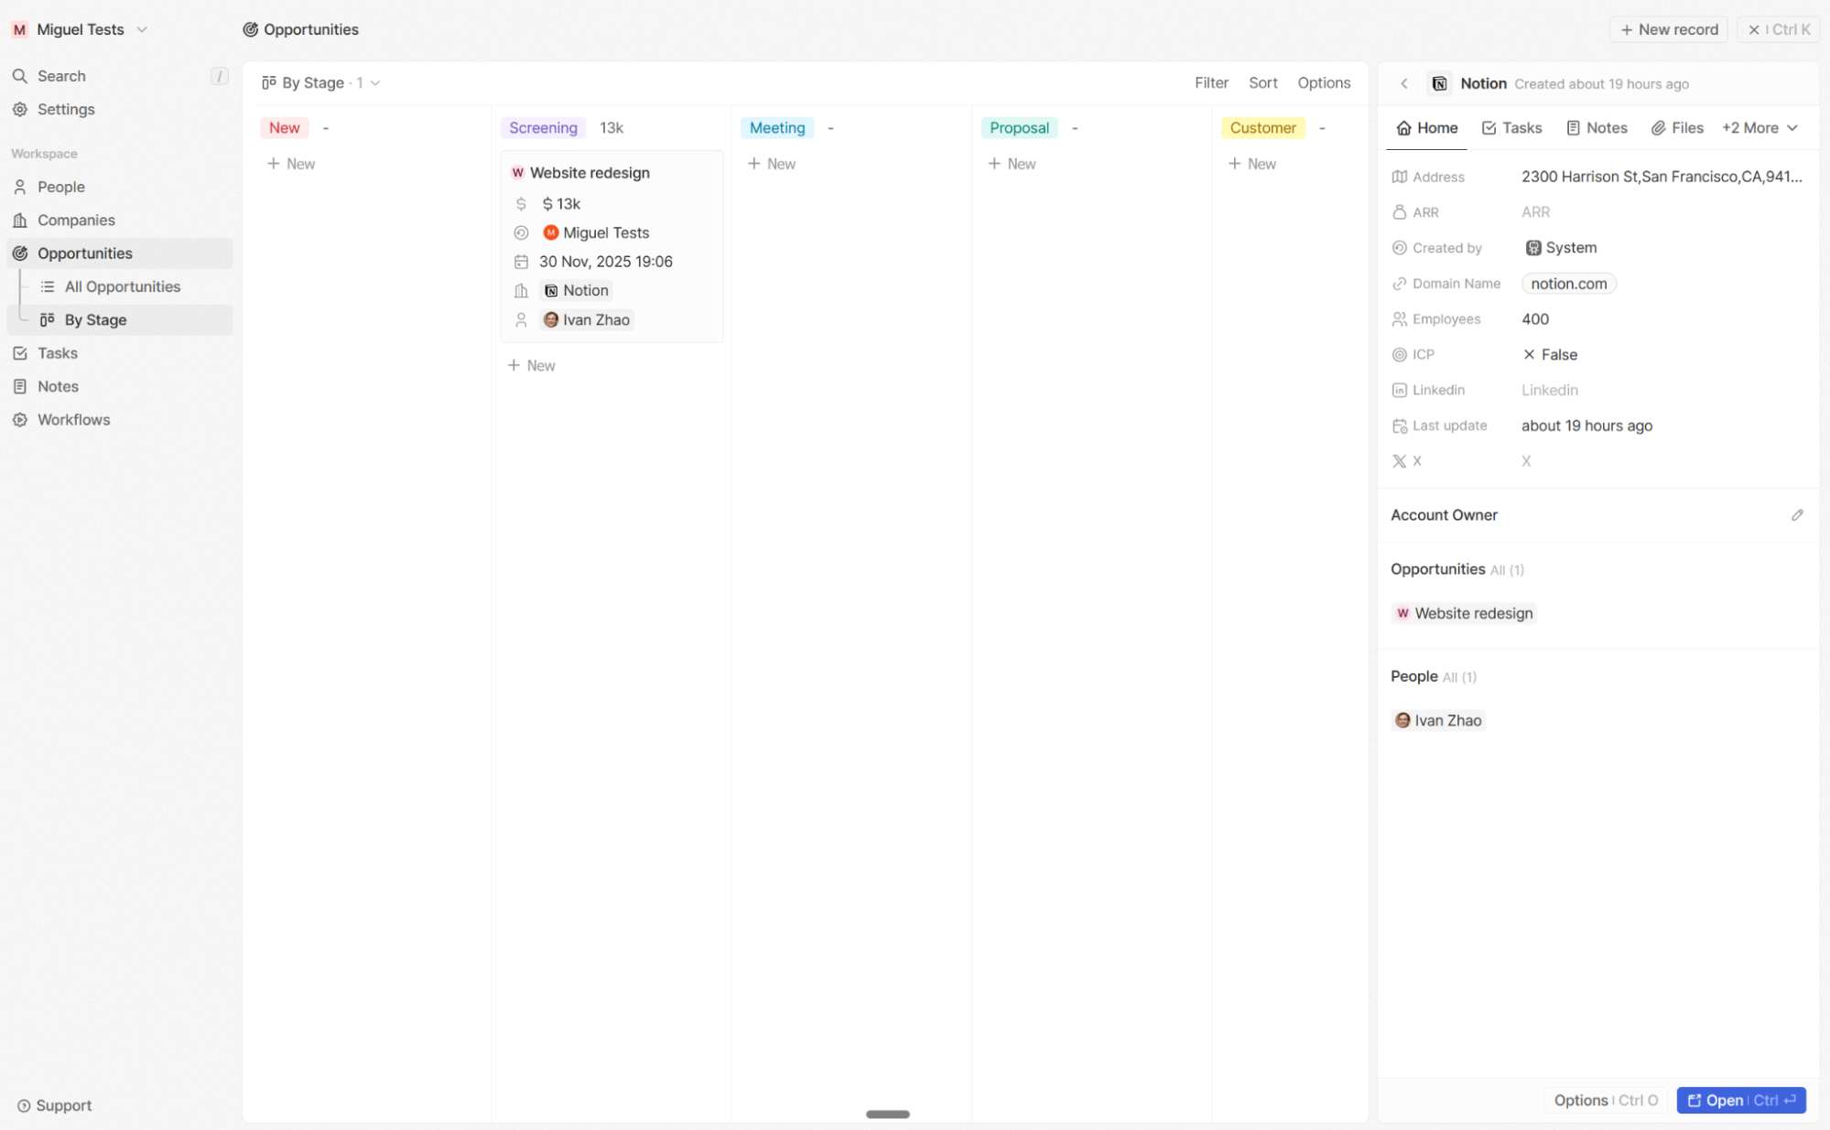Viewport: 1830px width, 1130px height.
Task: Select the People icon in the sidebar
Action: [x=20, y=187]
